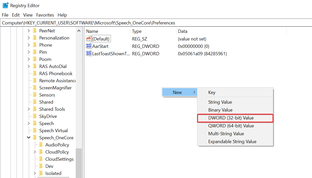Click the ScreenMagnifier folder icon
Image resolution: width=312 pixels, height=178 pixels.
click(35, 88)
